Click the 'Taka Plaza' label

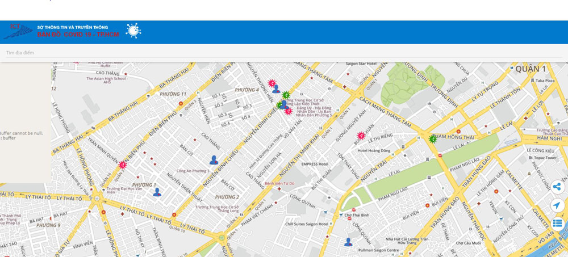(545, 81)
